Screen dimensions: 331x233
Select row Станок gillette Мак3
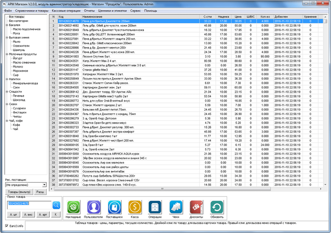186,70
